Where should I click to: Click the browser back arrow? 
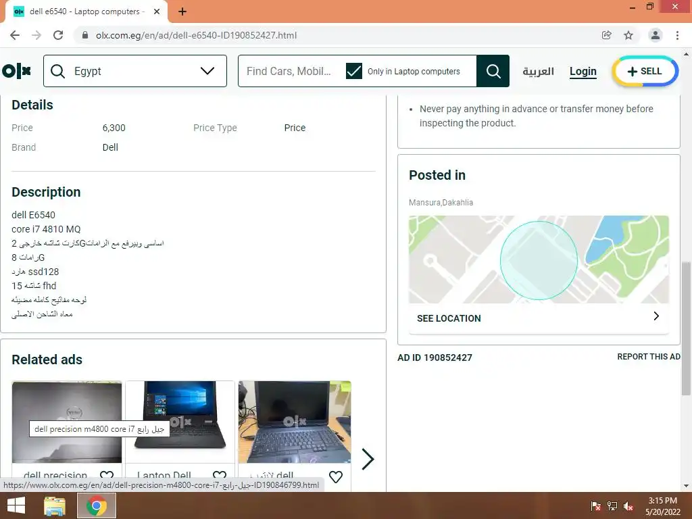tap(15, 35)
